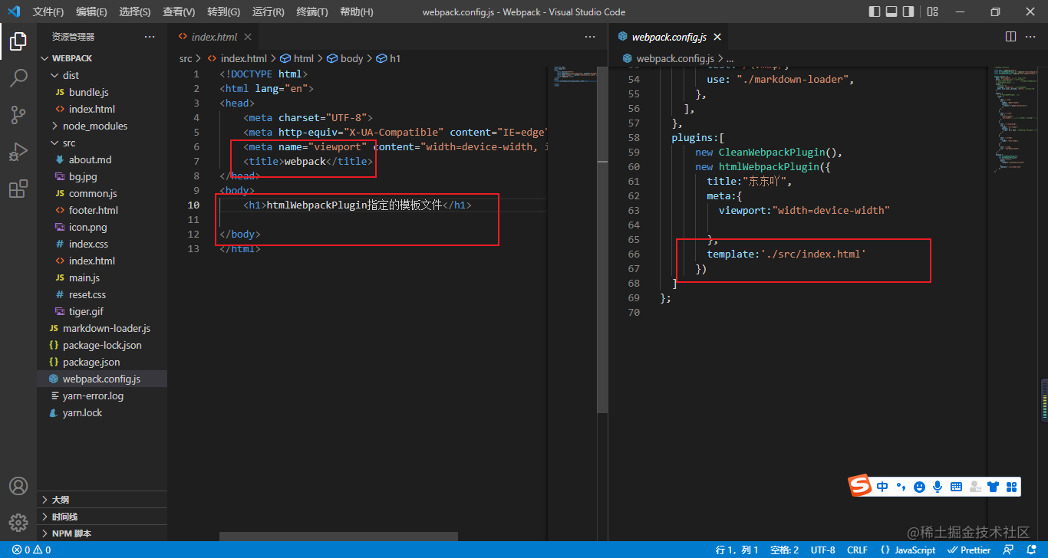Click the Sogou emoji face icon

tap(919, 487)
